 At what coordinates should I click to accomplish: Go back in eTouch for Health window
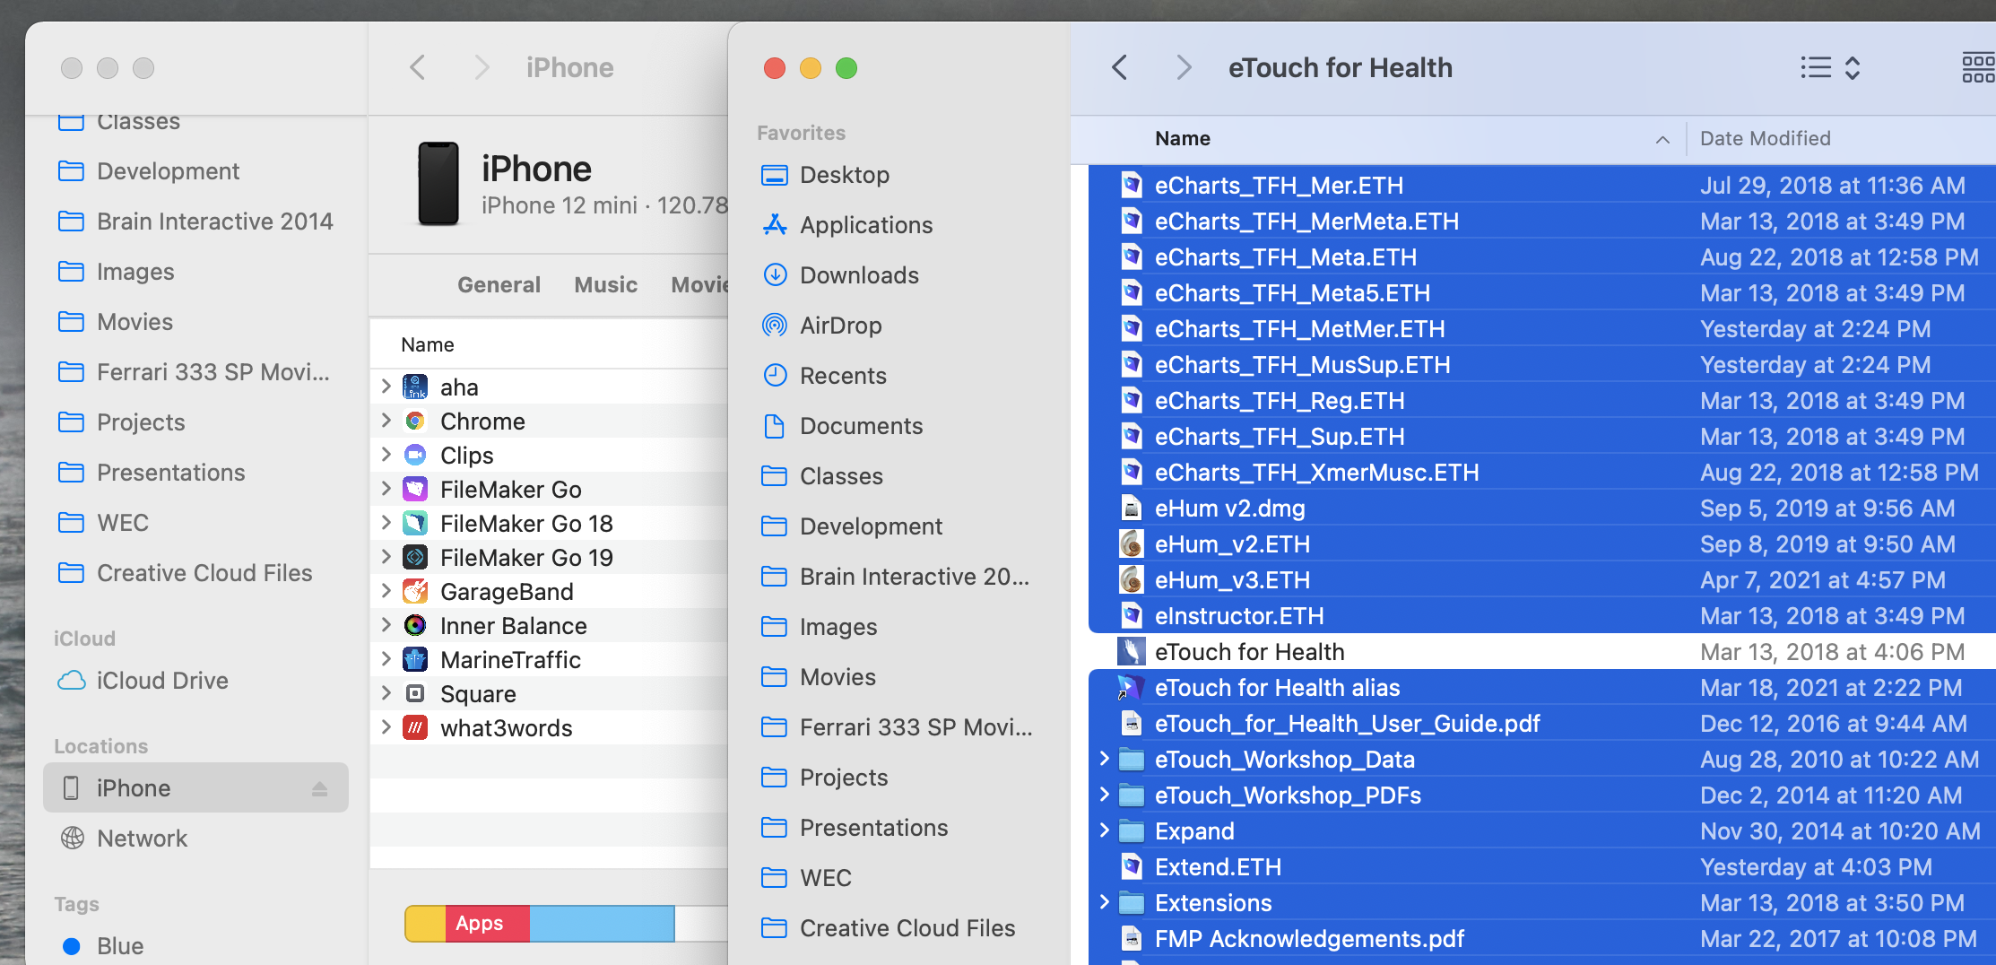(1119, 67)
